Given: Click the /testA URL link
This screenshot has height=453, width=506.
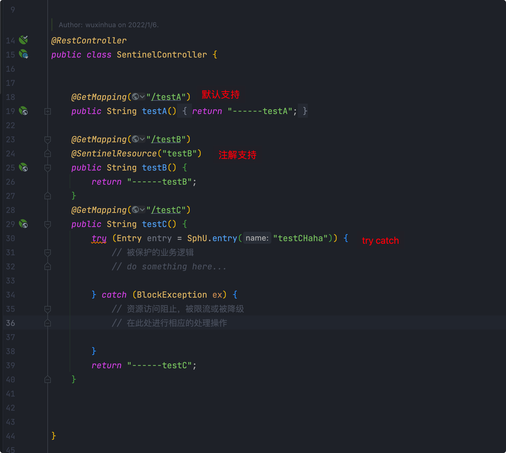Looking at the screenshot, I should point(166,97).
